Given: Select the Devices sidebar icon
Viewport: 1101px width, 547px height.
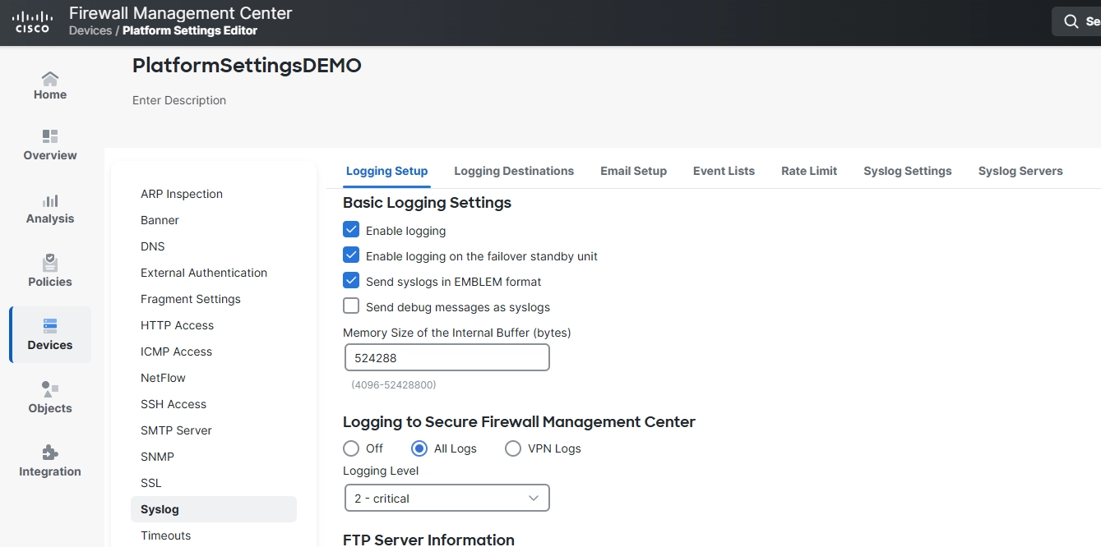Looking at the screenshot, I should (x=50, y=325).
